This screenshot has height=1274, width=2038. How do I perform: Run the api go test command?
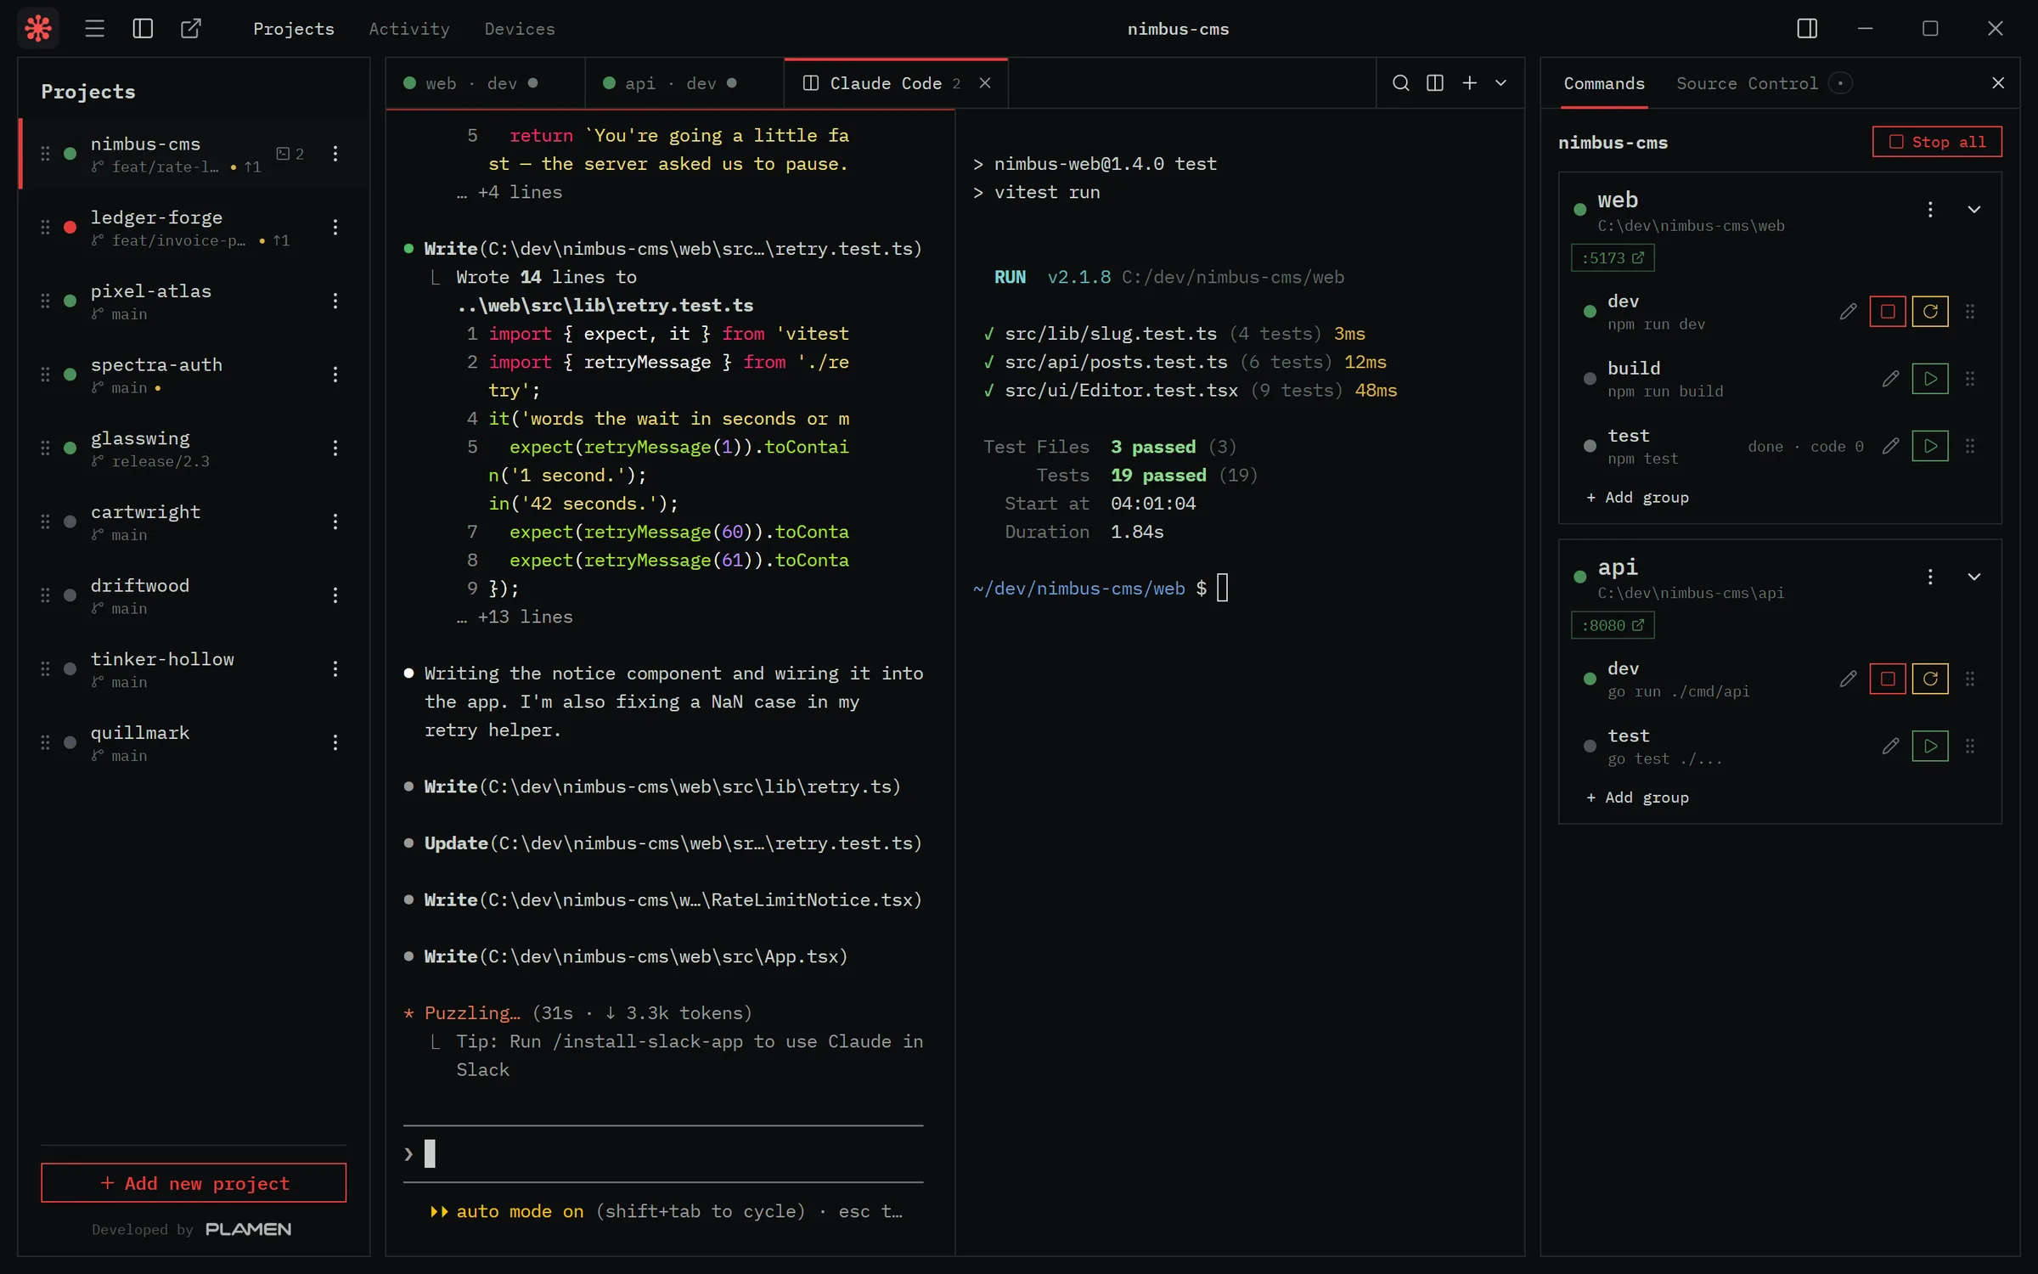point(1930,747)
